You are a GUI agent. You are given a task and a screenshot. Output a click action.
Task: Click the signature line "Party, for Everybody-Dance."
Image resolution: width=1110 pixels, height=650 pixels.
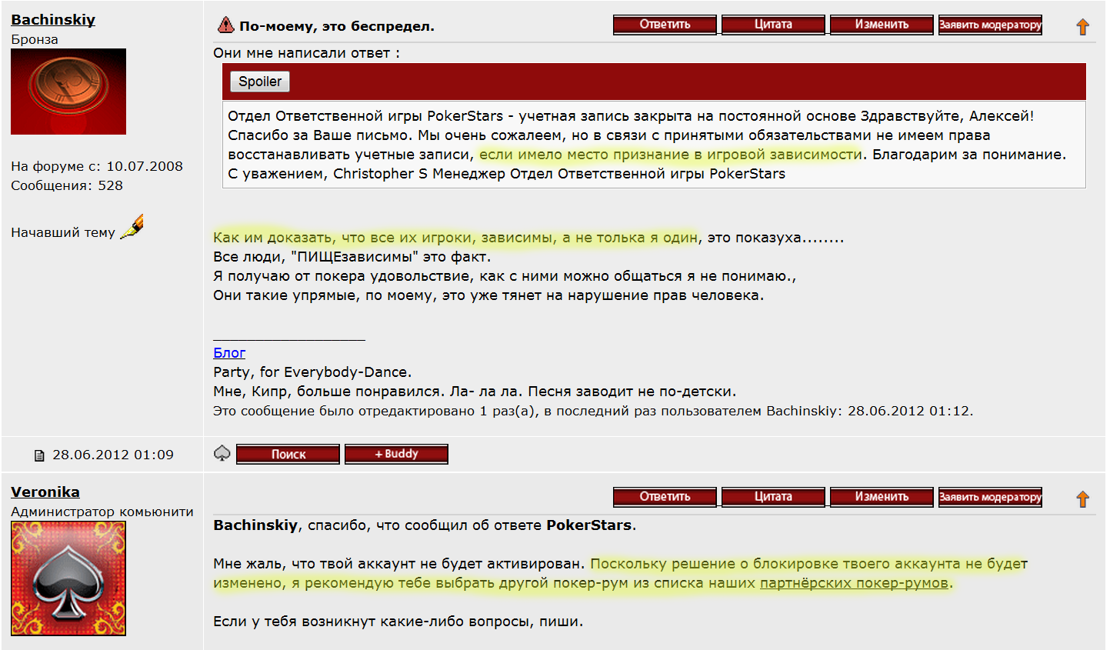coord(312,372)
